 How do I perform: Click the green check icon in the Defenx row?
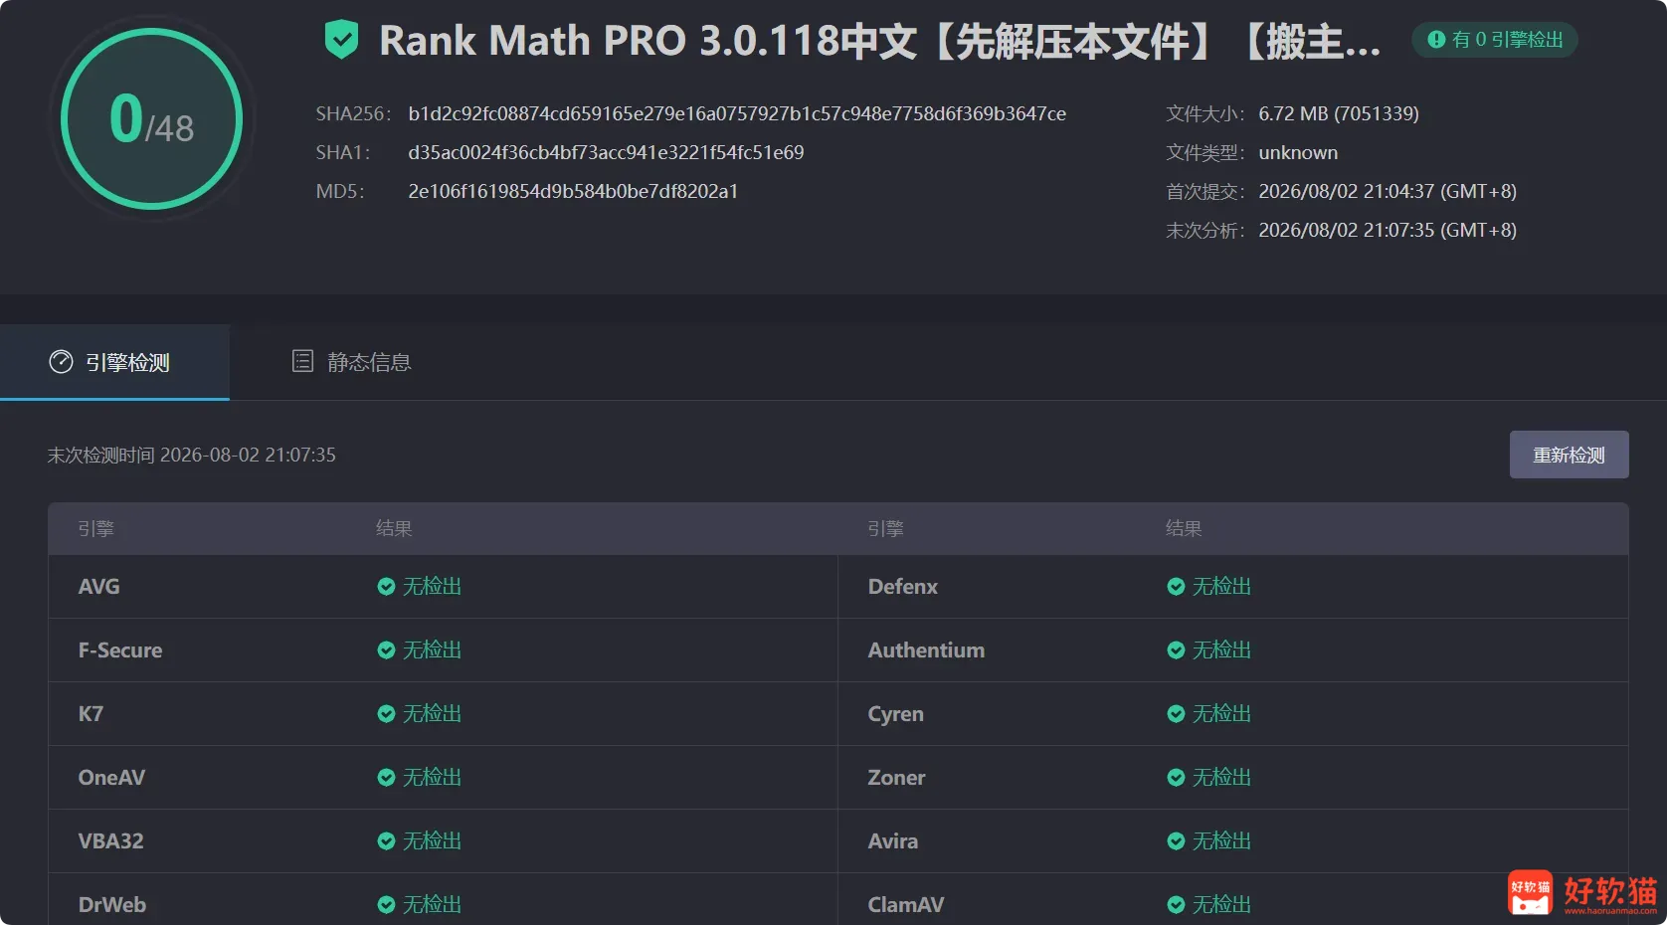tap(1176, 587)
